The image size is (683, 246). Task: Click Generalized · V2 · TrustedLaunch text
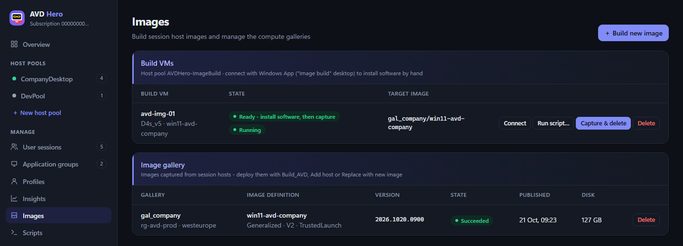(x=294, y=226)
